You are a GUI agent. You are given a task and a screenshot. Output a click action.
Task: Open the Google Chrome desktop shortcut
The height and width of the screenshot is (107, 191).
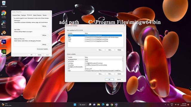(4, 14)
